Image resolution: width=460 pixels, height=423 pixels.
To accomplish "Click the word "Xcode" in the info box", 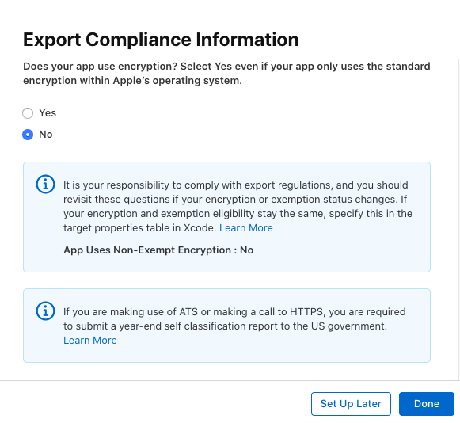I will pyautogui.click(x=200, y=228).
